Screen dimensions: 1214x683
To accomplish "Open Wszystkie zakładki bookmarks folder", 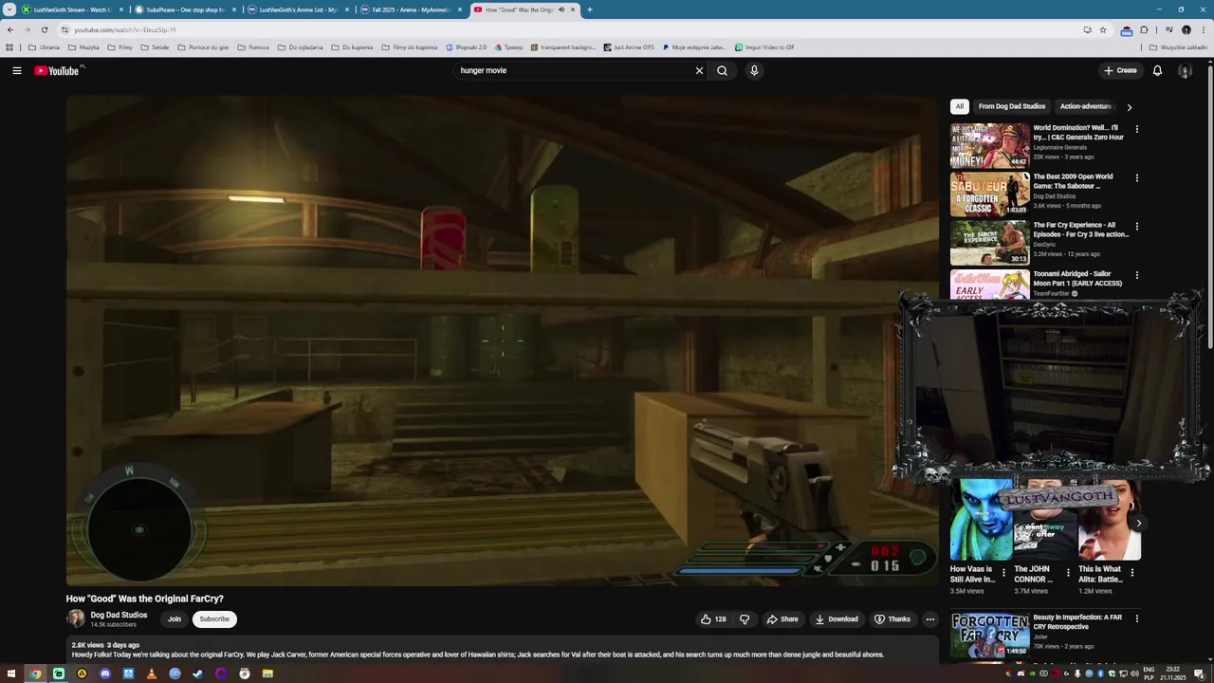I will click(x=1178, y=47).
